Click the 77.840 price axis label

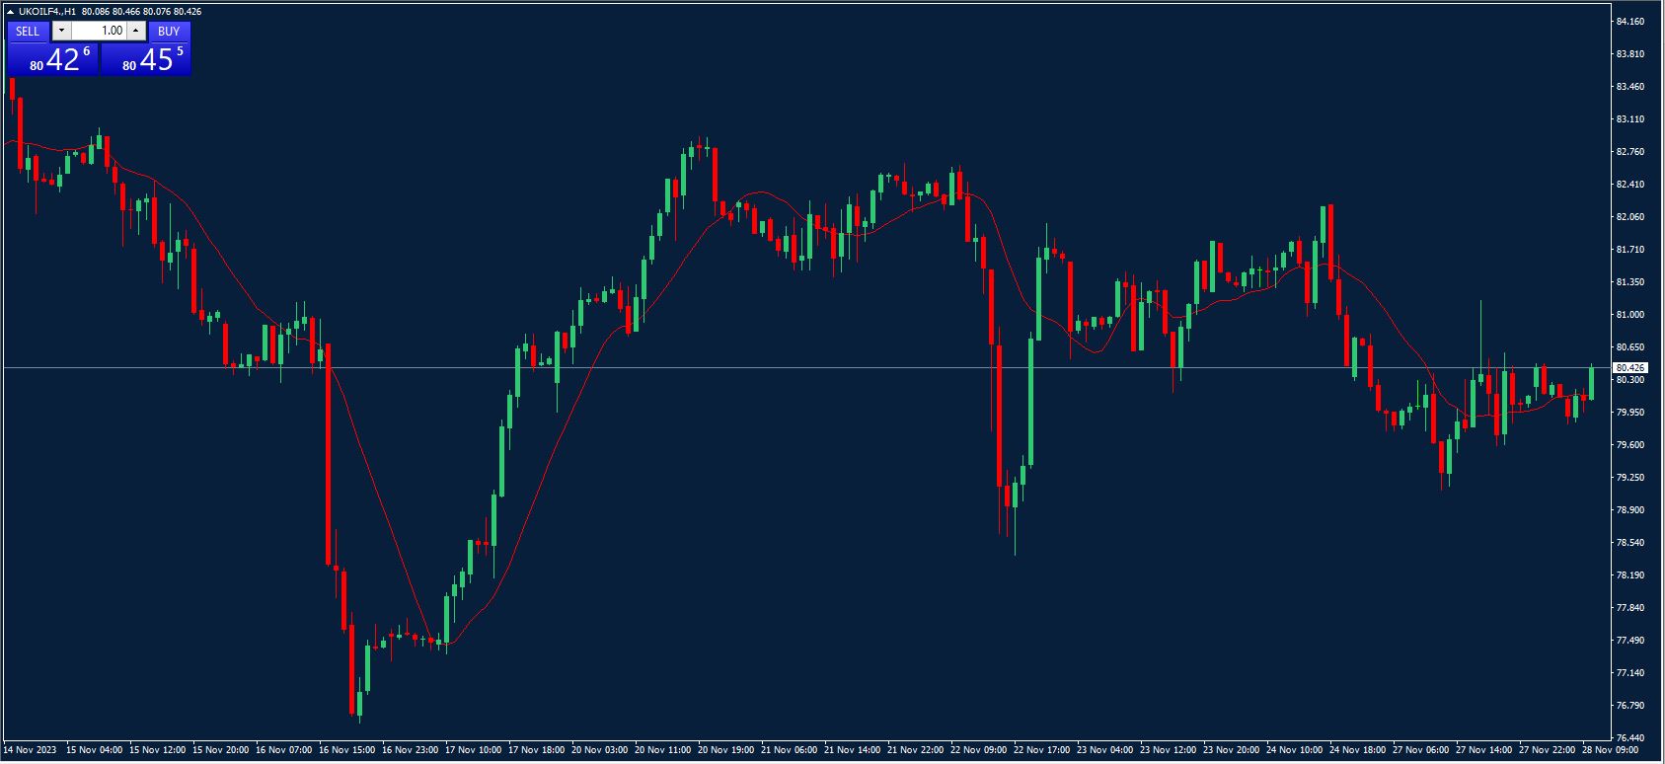click(x=1630, y=608)
